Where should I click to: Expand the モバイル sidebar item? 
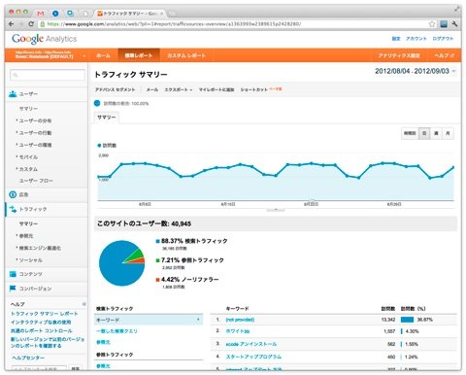[28, 157]
